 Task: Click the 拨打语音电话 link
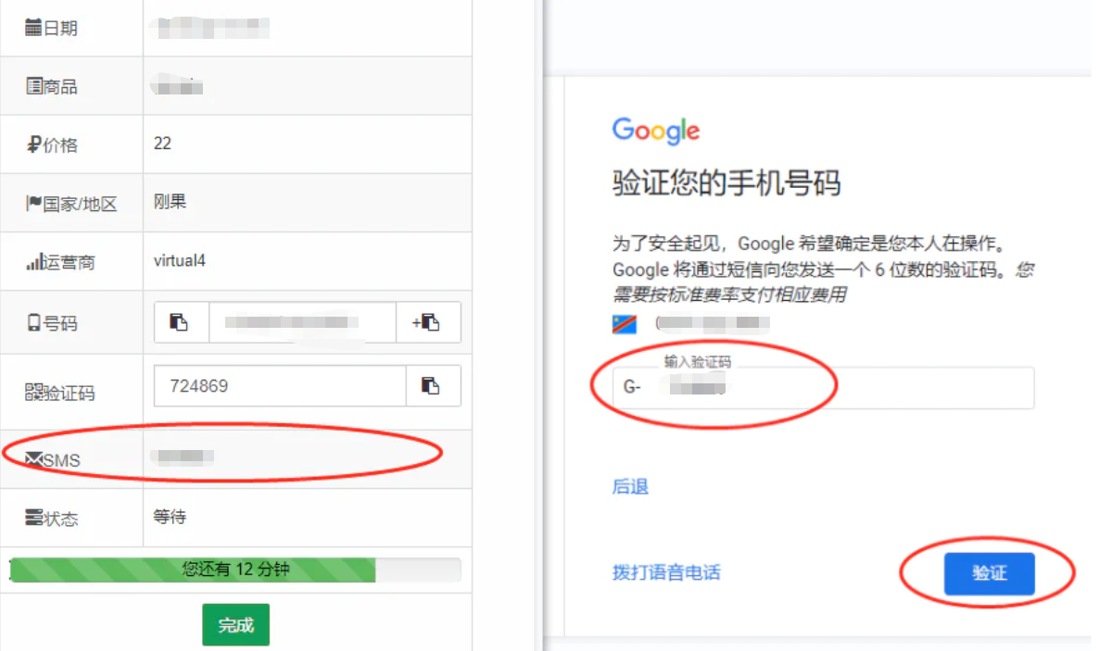[x=666, y=572]
